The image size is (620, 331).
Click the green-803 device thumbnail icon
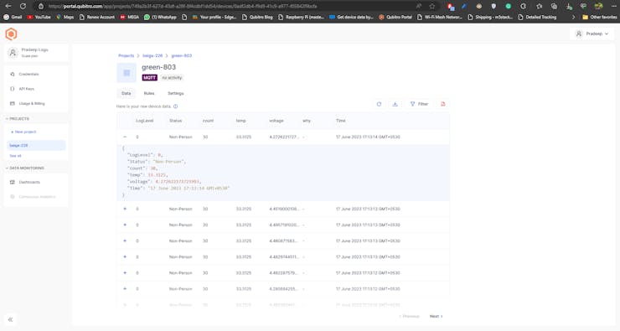coord(127,73)
